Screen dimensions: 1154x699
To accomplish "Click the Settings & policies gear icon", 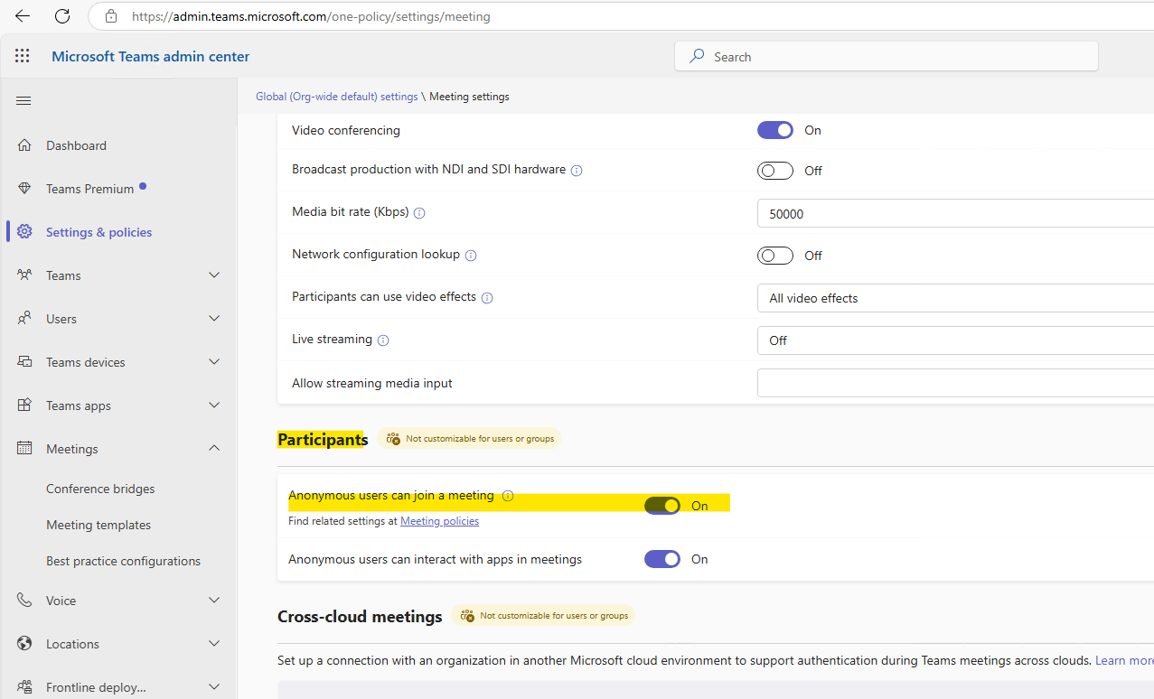I will pos(24,232).
